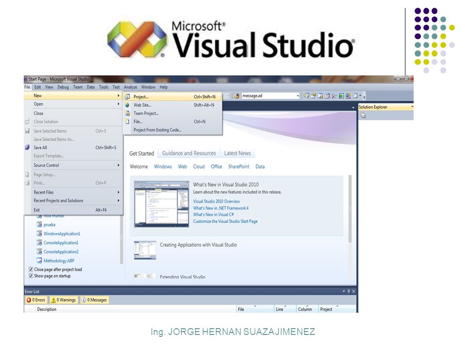Choose Project From Existing Code...
This screenshot has height=348, width=465.
[x=172, y=130]
